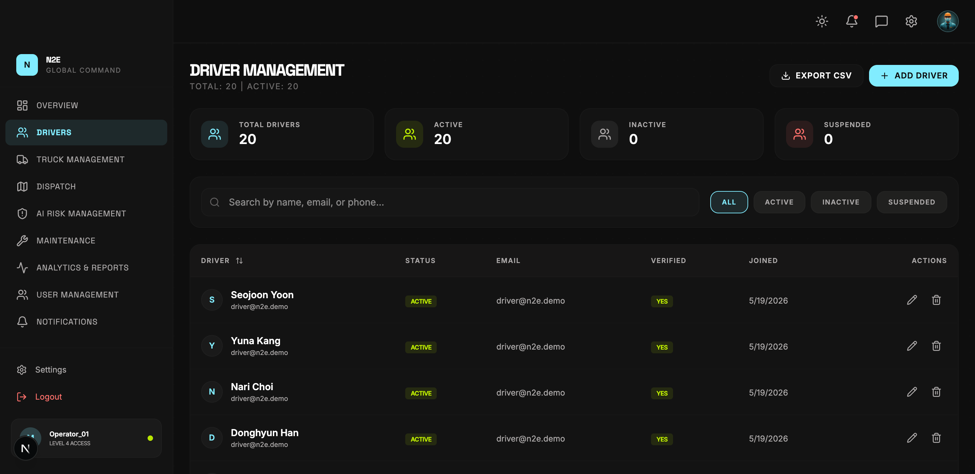The width and height of the screenshot is (975, 474).
Task: Select the All filter tab
Action: coord(729,202)
